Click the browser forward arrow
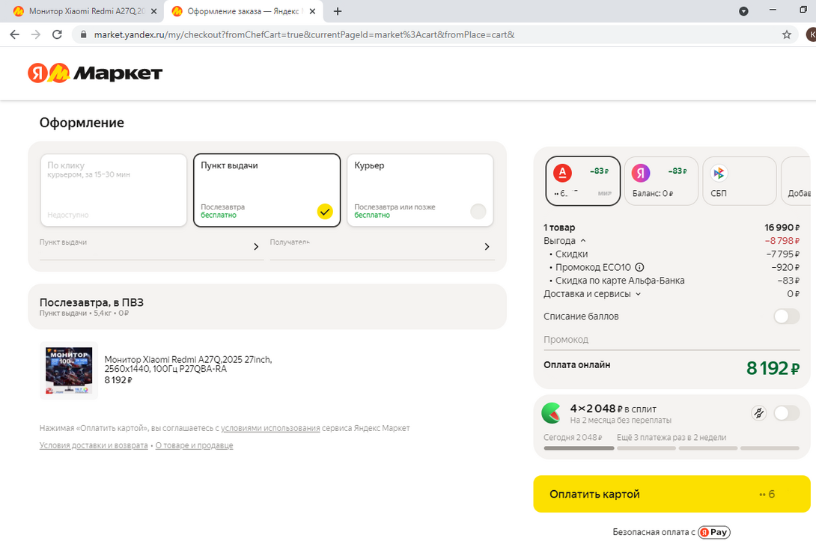The height and width of the screenshot is (547, 816). tap(36, 35)
